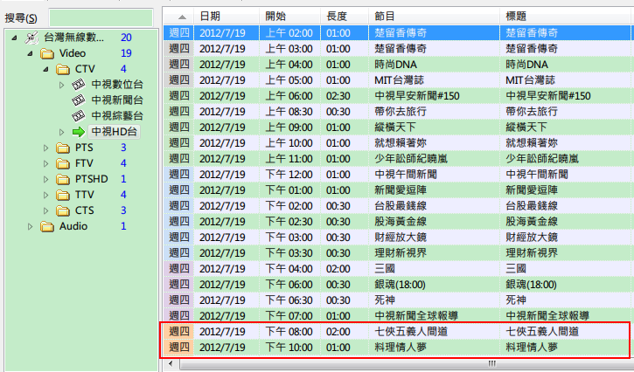
Task: Click the sort arrow column header
Action: click(178, 16)
